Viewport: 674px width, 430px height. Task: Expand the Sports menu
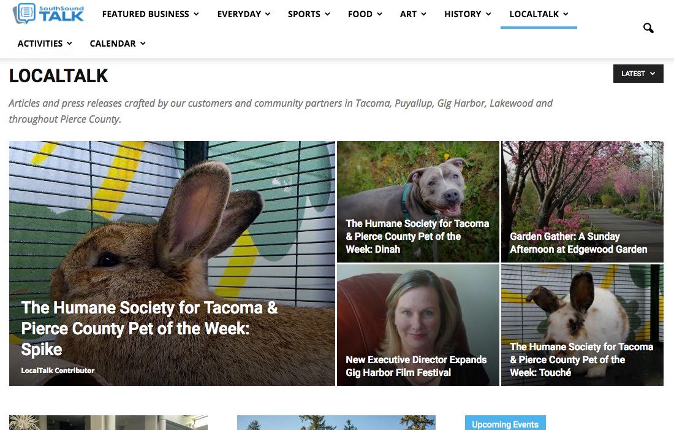309,14
